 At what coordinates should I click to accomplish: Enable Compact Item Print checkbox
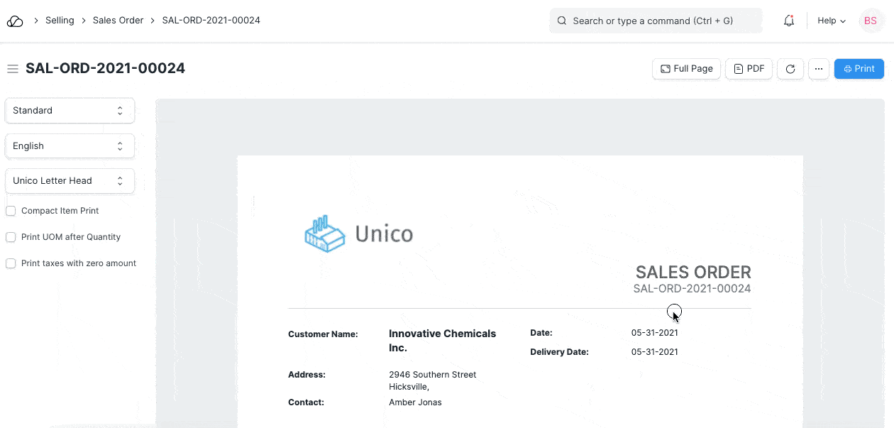[11, 211]
